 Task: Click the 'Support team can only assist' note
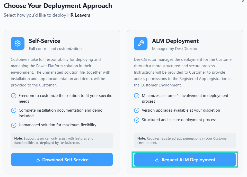(x=62, y=140)
